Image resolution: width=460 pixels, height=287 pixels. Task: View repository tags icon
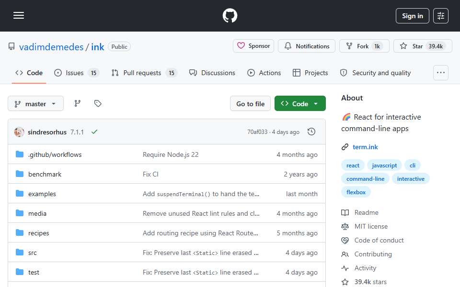98,103
